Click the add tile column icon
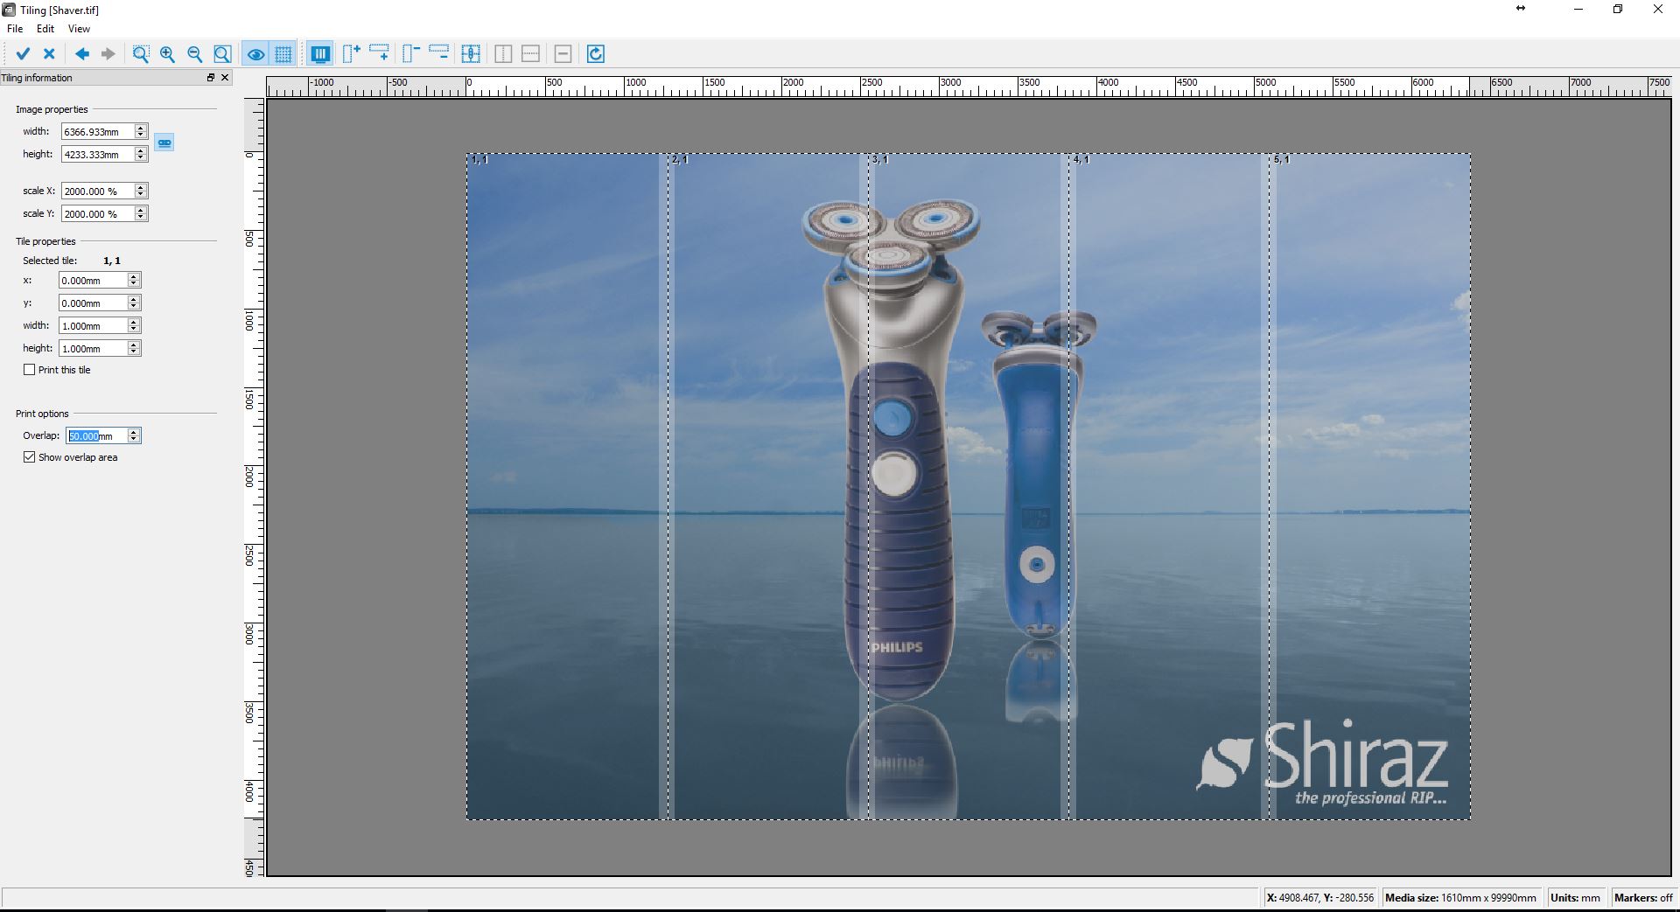The image size is (1680, 912). click(x=351, y=54)
